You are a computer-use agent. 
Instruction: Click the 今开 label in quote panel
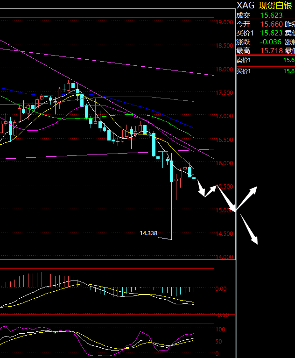pyautogui.click(x=243, y=24)
